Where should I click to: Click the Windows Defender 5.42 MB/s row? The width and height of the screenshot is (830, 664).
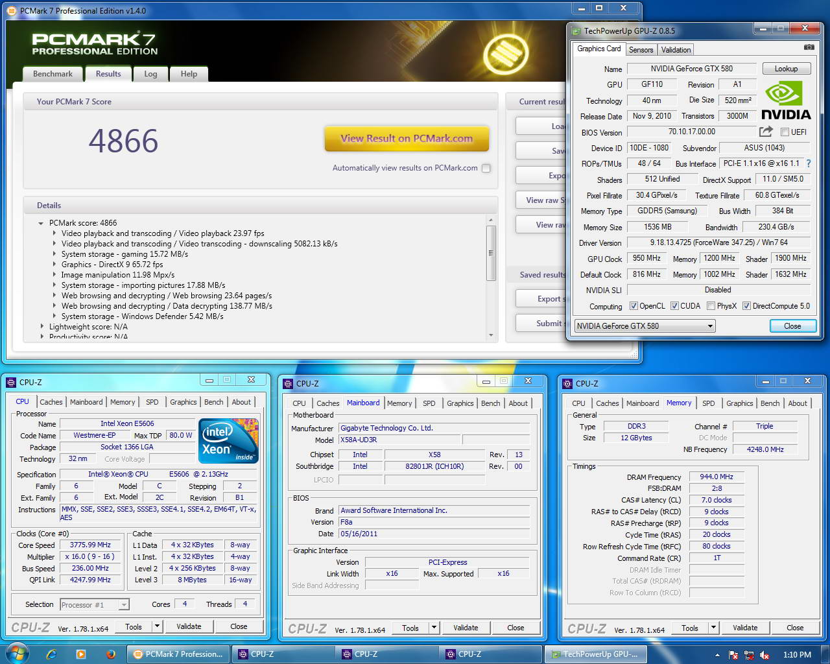click(x=142, y=316)
